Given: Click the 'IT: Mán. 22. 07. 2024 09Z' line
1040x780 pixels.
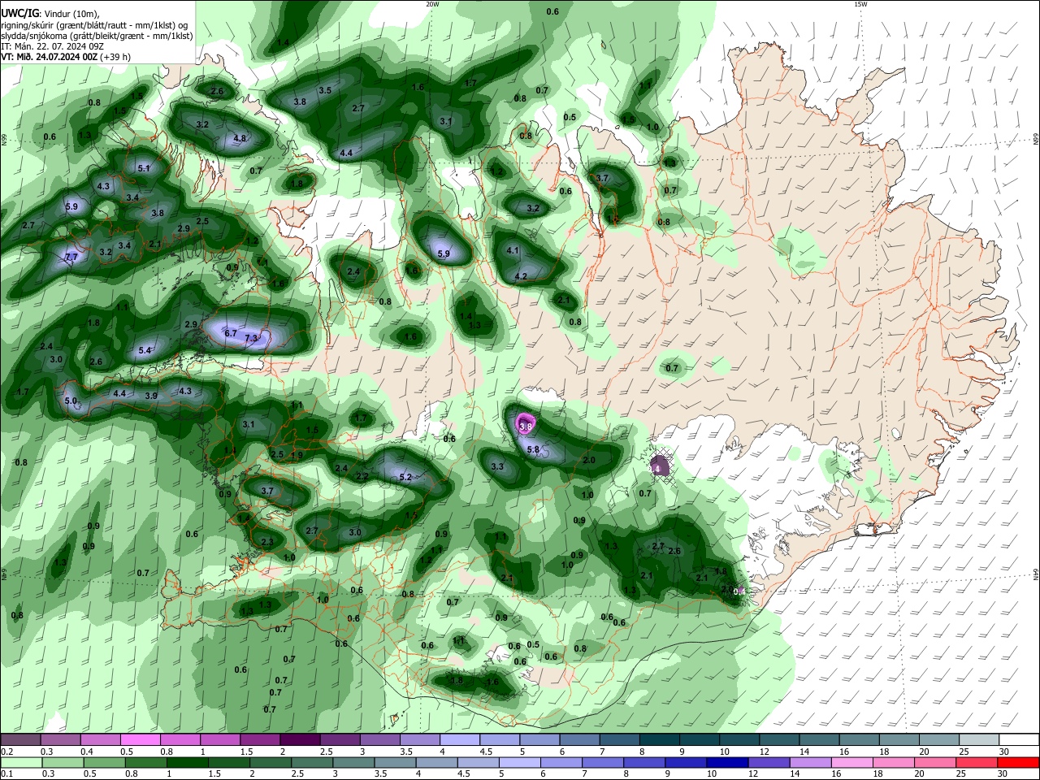Looking at the screenshot, I should tap(52, 46).
